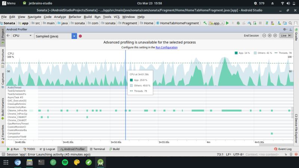Image resolution: width=299 pixels, height=168 pixels.
Task: Go back using the profiler left arrow
Action: pyautogui.click(x=8, y=36)
